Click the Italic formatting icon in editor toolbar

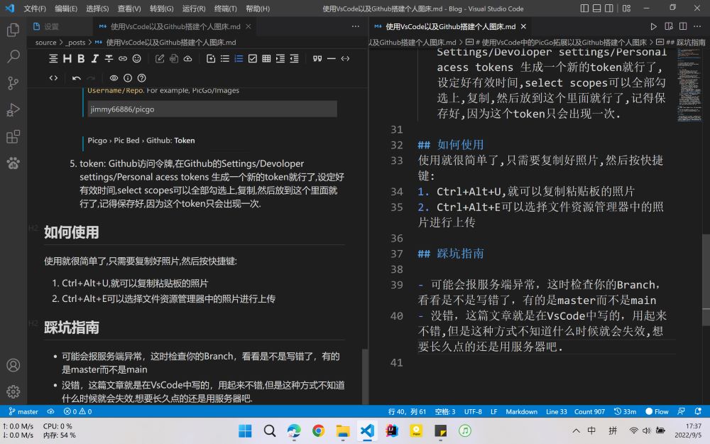(x=95, y=58)
